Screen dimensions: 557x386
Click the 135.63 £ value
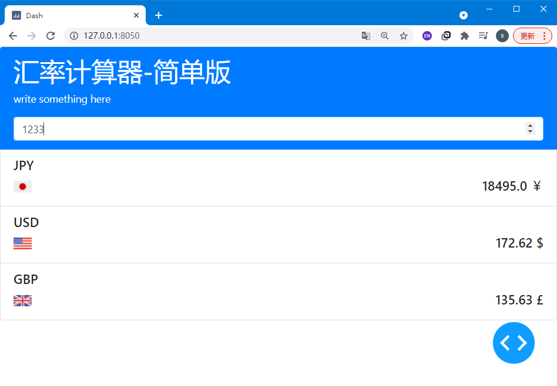(519, 300)
